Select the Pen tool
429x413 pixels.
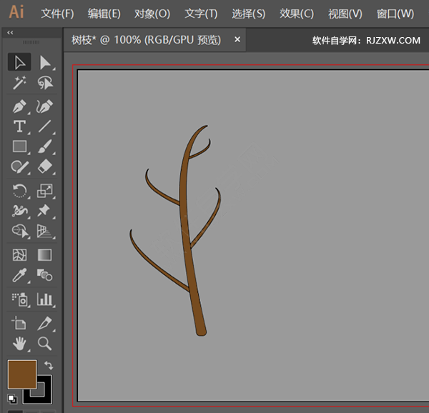pos(19,106)
